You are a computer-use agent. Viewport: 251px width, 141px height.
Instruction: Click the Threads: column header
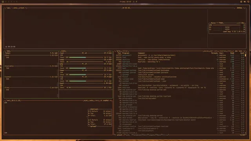coord(215,53)
